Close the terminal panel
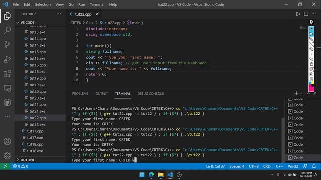This screenshot has height=180, width=321. pos(315,93)
